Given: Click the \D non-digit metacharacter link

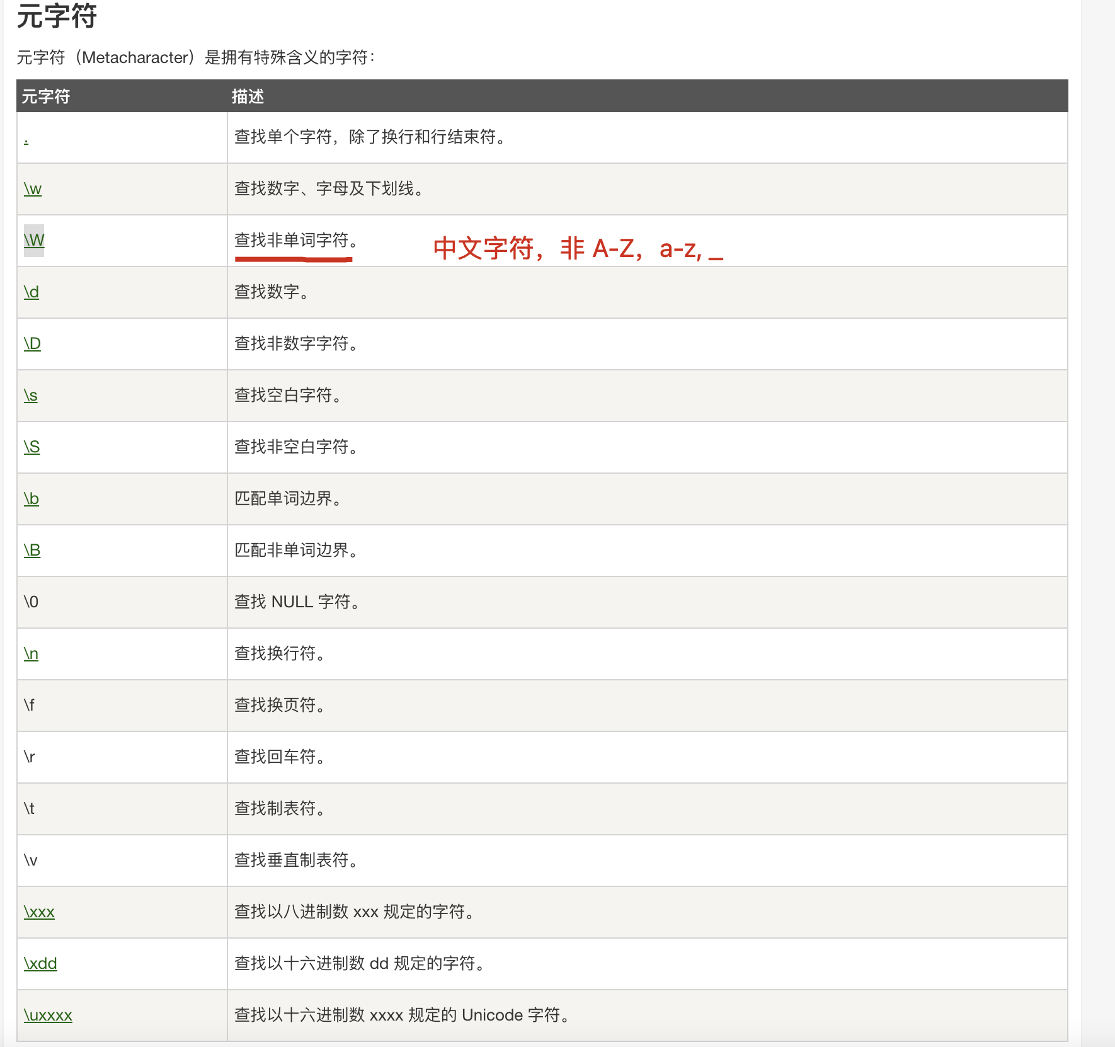Looking at the screenshot, I should point(32,343).
